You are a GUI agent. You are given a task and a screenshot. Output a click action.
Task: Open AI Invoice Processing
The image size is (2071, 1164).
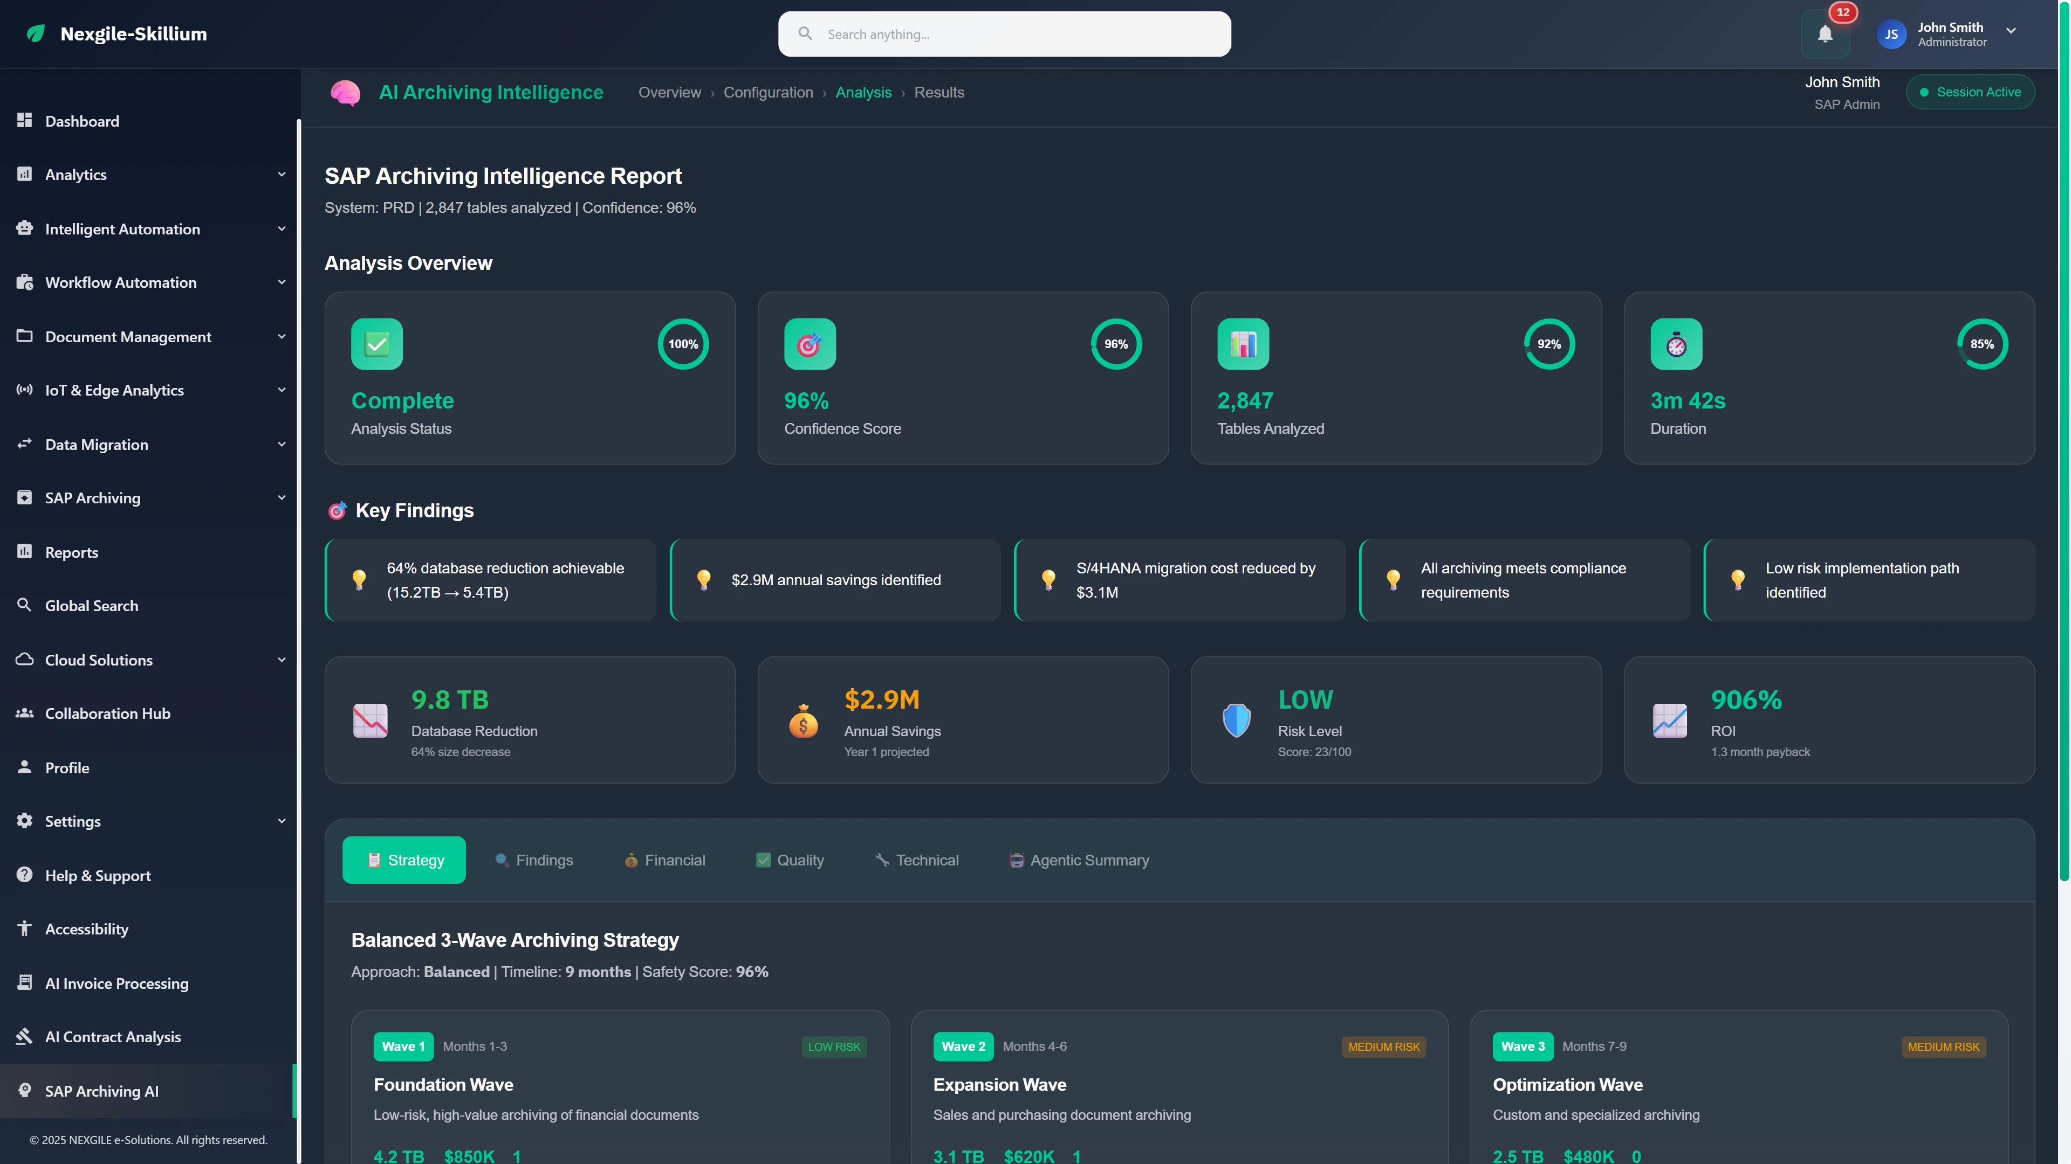coord(118,982)
